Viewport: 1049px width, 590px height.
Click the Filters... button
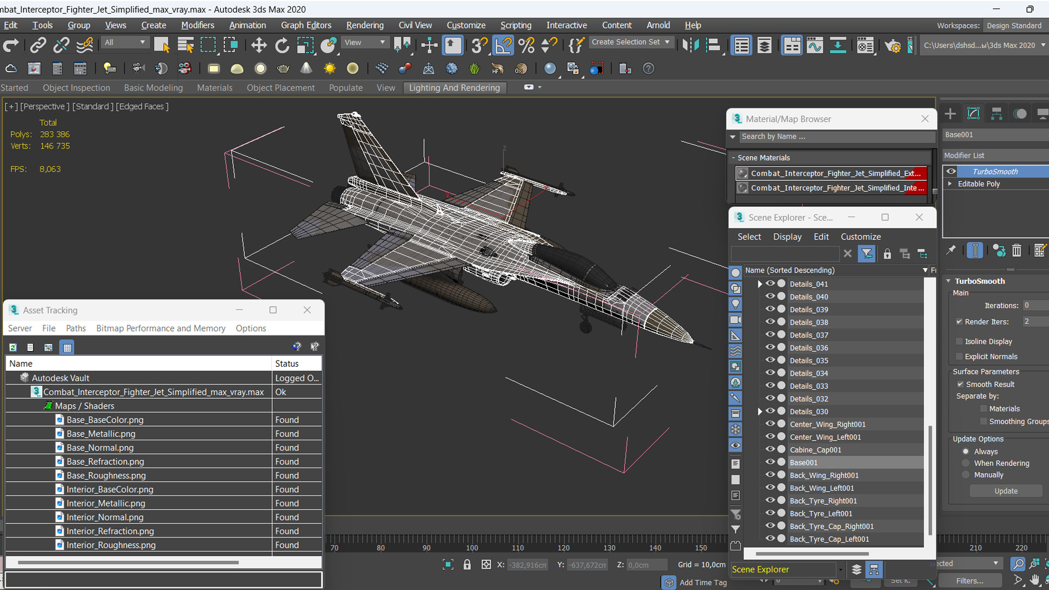tap(970, 581)
